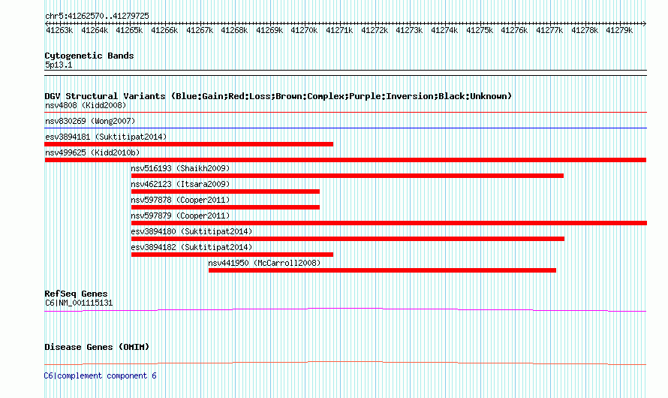Click the chr5:41262570..41279725 region label

97,17
